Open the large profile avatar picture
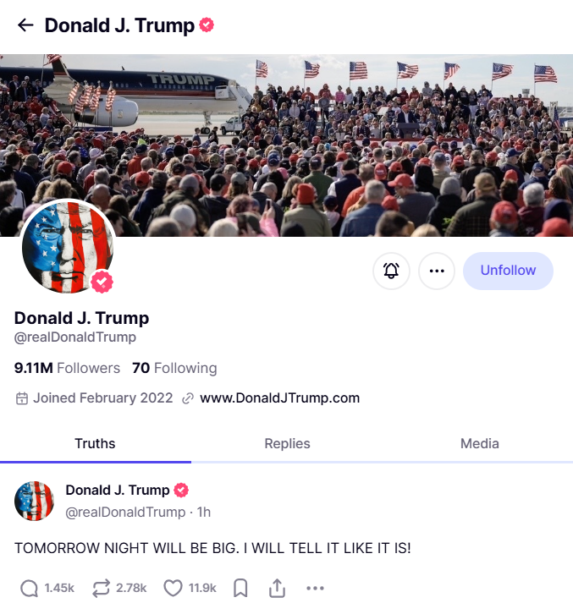573x614 pixels. 68,247
